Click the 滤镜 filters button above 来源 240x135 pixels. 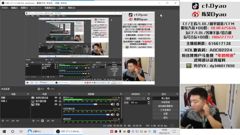[x=51, y=89]
